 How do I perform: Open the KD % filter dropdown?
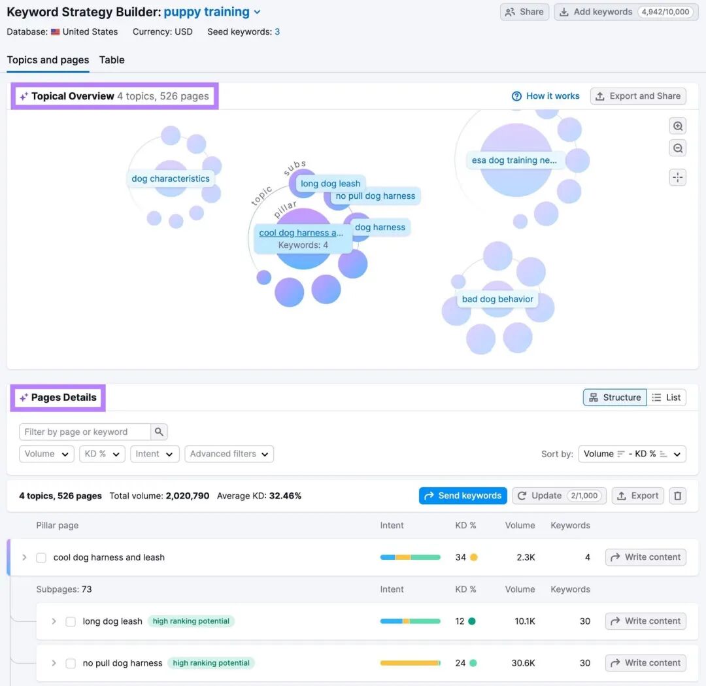[x=102, y=454]
